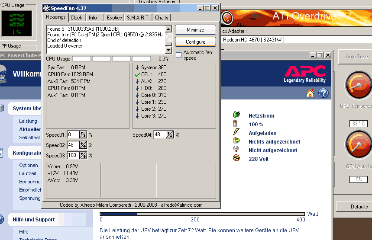Screen dimensions: 372x240
Task: Click the Speed01 value field
Action: 73,135
